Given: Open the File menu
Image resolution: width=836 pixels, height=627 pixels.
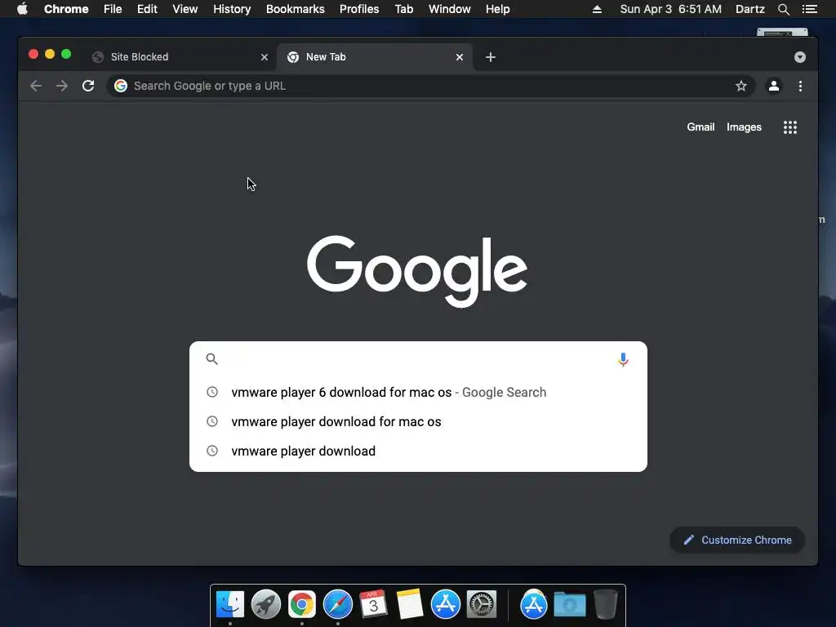Looking at the screenshot, I should 113,9.
